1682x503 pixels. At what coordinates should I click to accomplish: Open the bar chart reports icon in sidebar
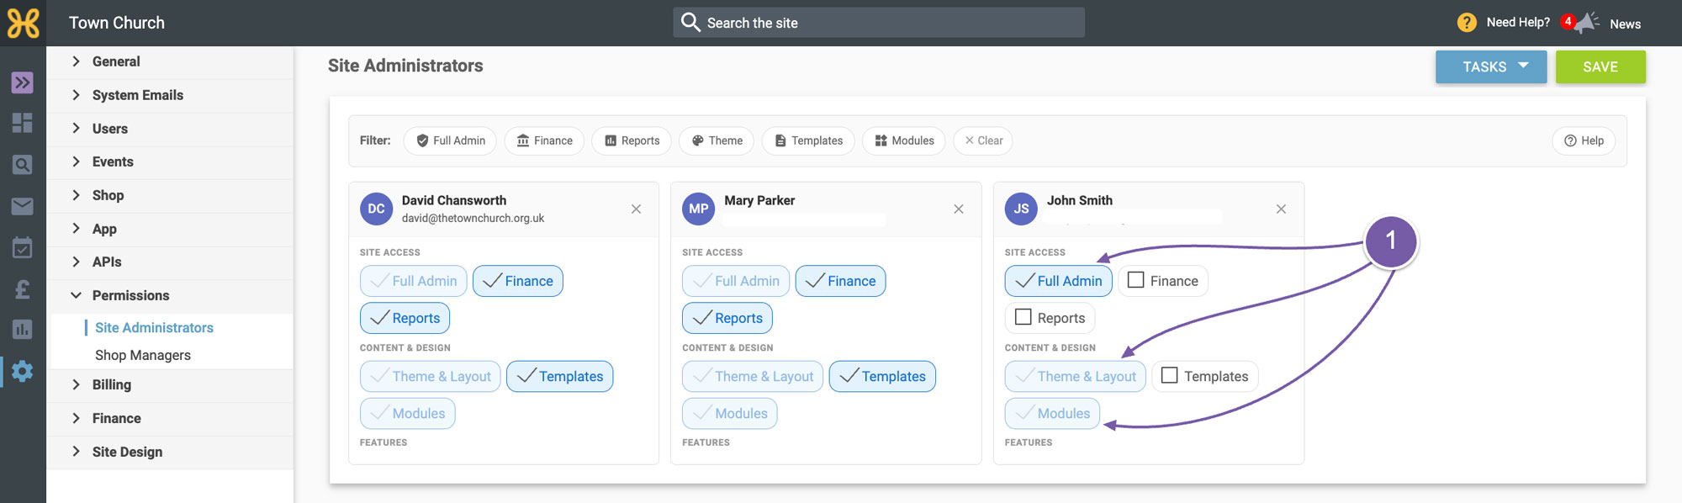tap(23, 329)
